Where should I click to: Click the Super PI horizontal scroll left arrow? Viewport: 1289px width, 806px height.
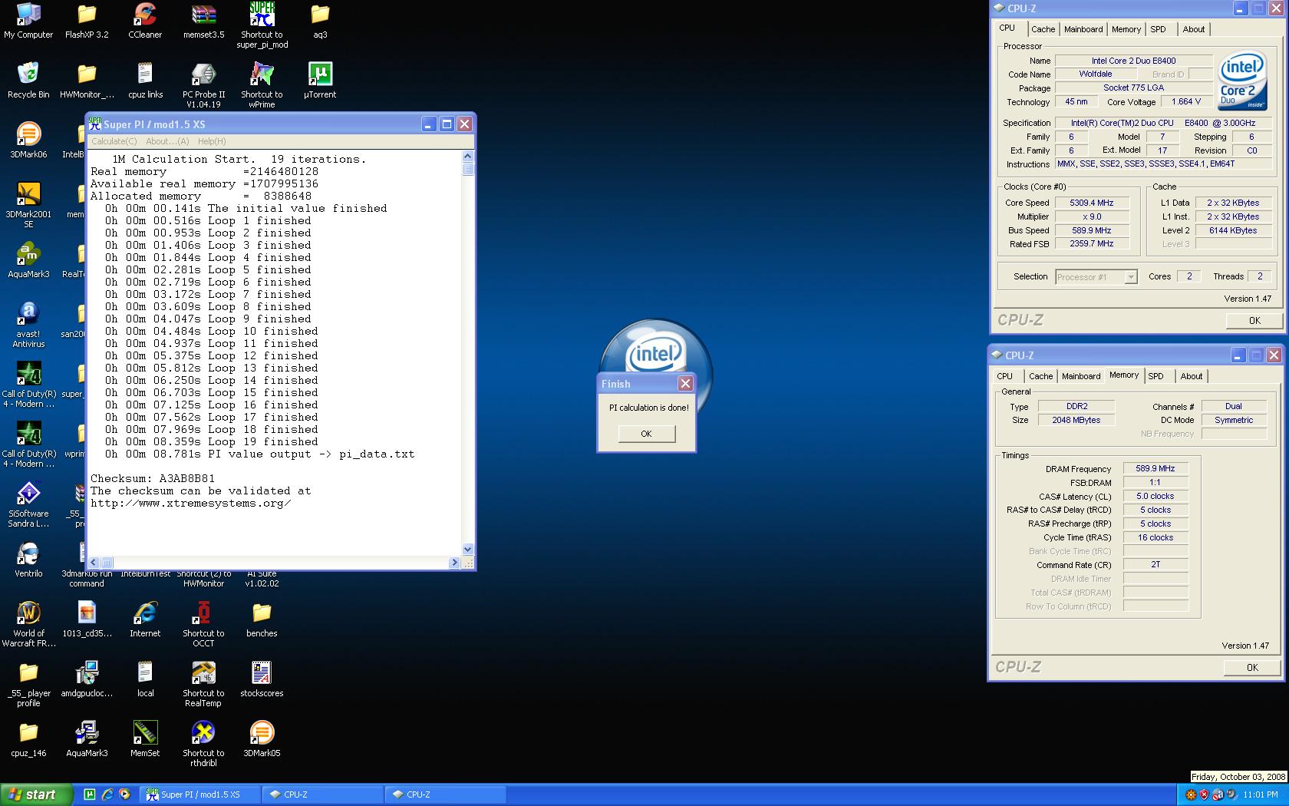94,563
